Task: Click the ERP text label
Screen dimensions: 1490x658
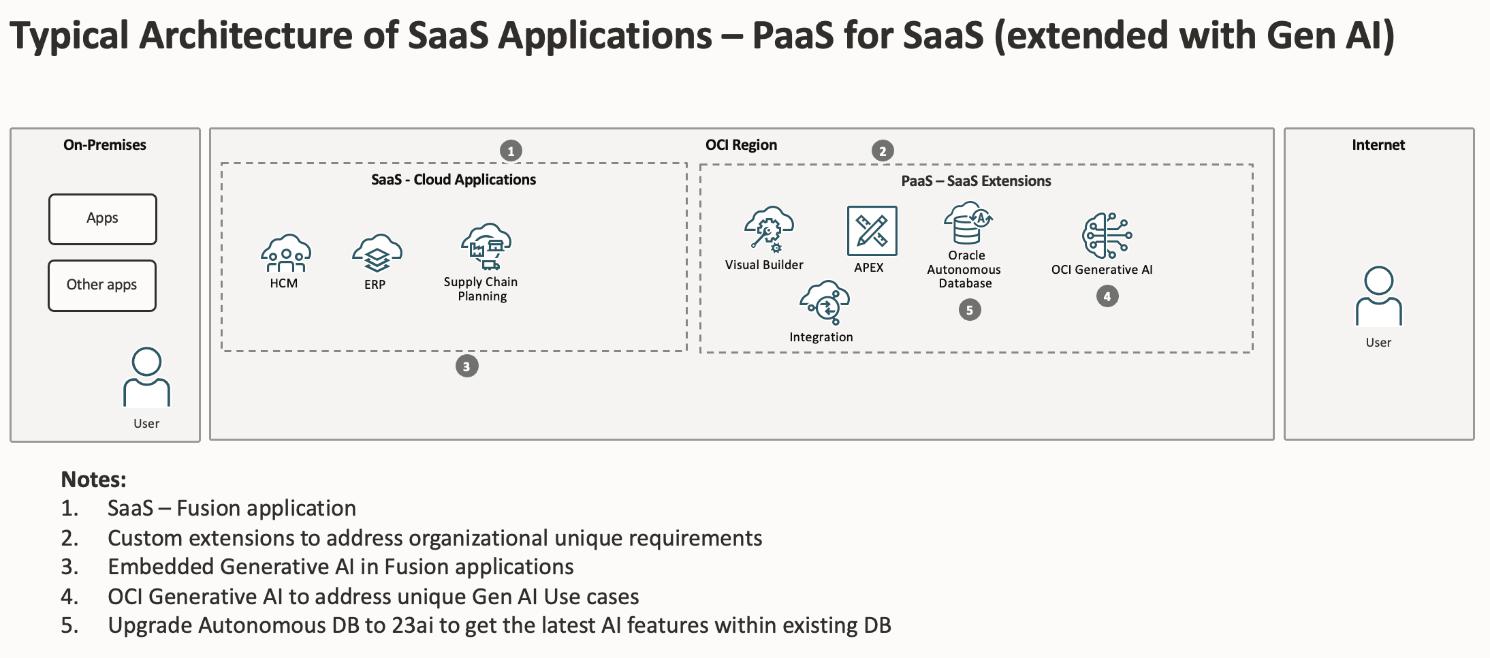Action: tap(375, 285)
